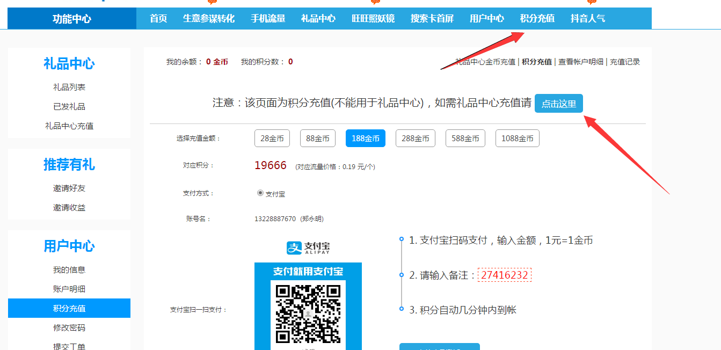
Task: Click 礼品中心 sidebar section heading
Action: click(x=69, y=63)
